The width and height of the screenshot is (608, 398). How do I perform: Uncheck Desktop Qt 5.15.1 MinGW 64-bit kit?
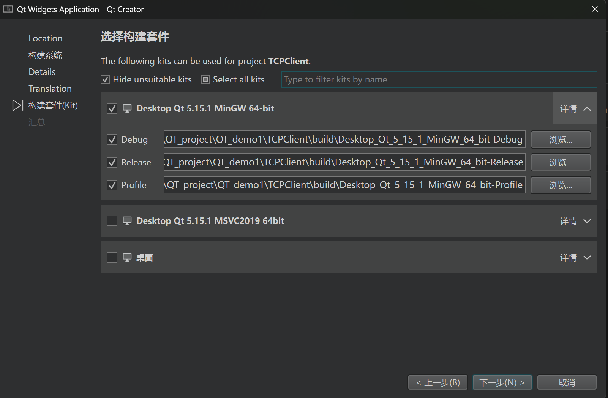tap(112, 108)
